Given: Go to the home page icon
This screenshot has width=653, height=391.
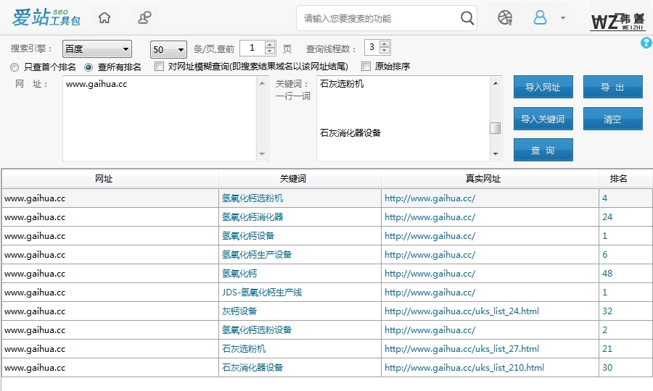Looking at the screenshot, I should point(104,18).
